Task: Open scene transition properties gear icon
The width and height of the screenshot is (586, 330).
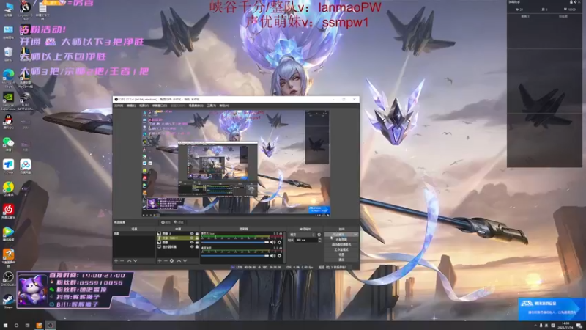Action: coord(319,235)
